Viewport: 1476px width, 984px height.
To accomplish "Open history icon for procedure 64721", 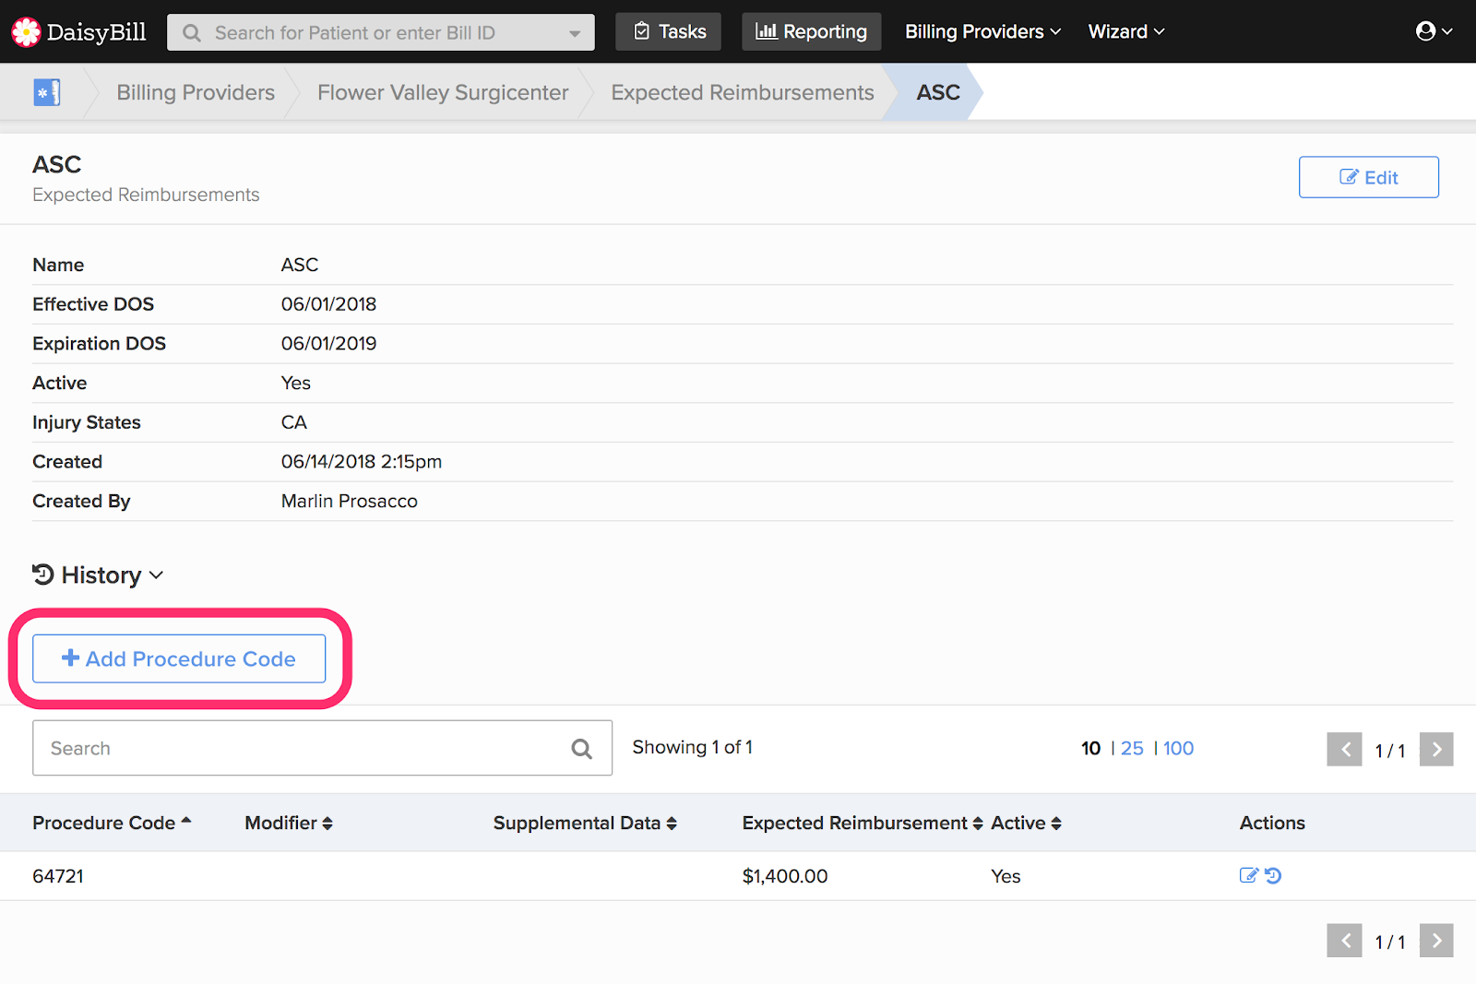I will [1273, 875].
